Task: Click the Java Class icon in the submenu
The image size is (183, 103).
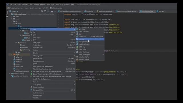Action: [x=77, y=29]
